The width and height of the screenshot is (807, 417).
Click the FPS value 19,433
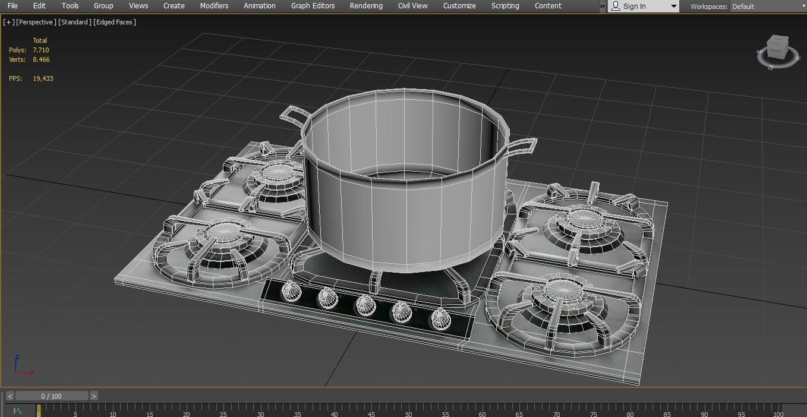pos(43,78)
